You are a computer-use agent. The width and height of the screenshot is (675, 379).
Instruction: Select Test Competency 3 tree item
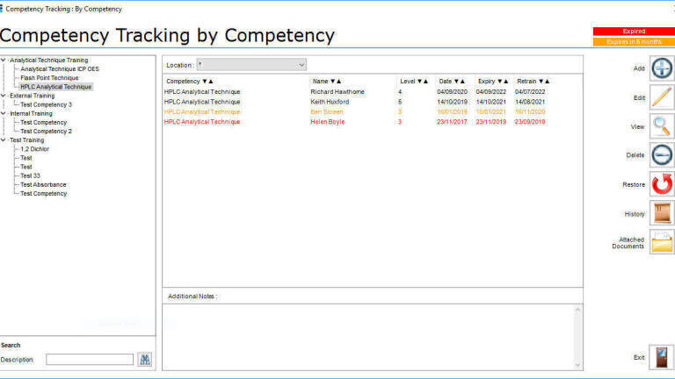[x=46, y=104]
